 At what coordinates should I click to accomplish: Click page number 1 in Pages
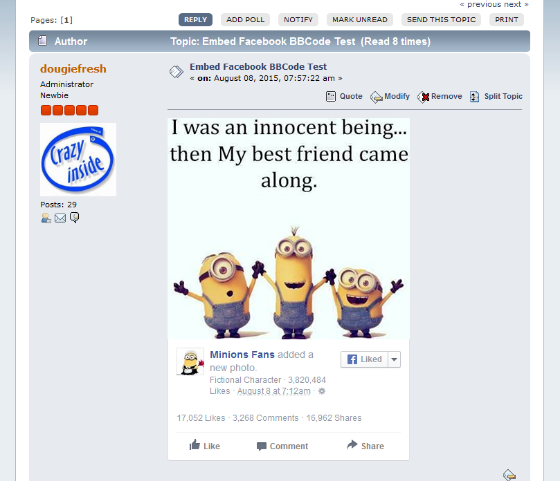(66, 20)
